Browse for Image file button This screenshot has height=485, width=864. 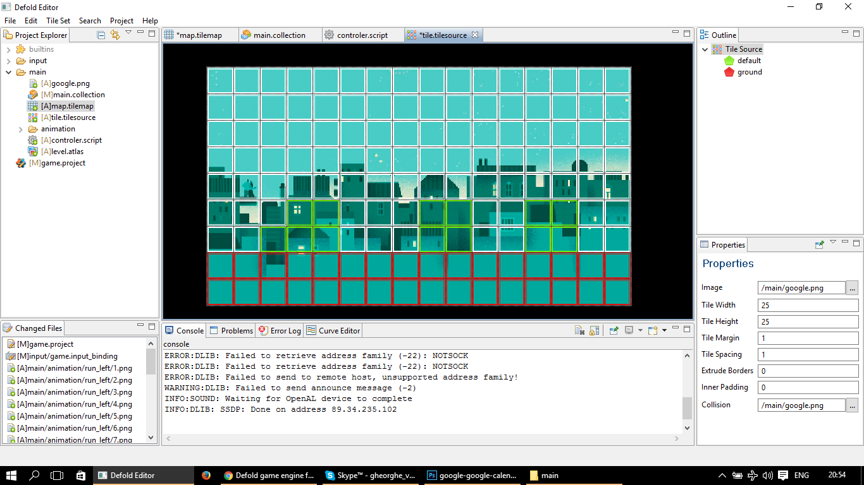[852, 287]
